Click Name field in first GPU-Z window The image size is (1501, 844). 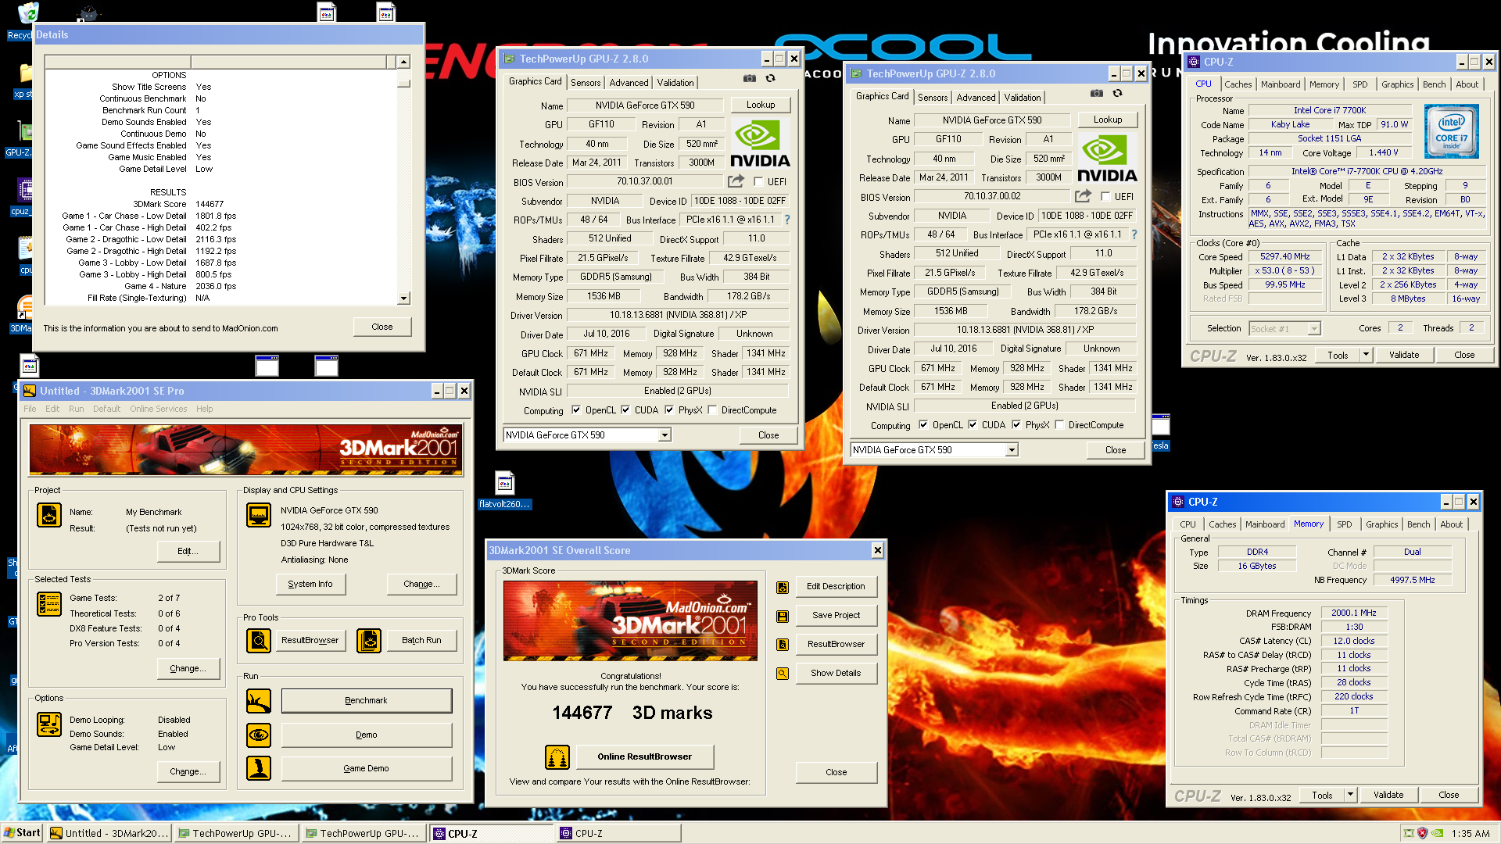[x=644, y=105]
